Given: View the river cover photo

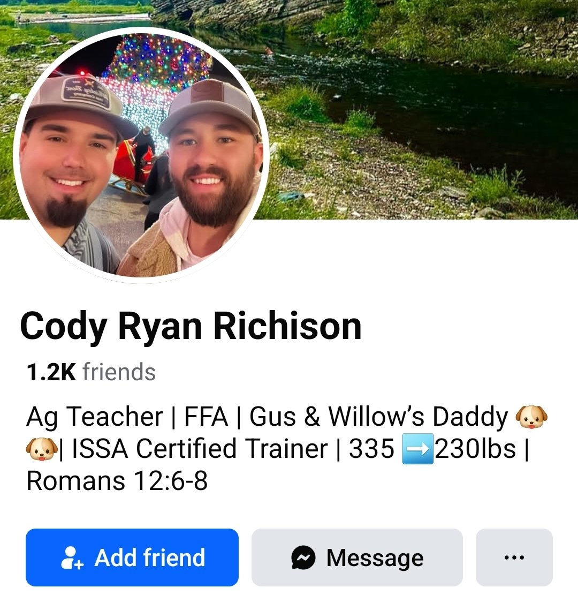Looking at the screenshot, I should point(417,110).
